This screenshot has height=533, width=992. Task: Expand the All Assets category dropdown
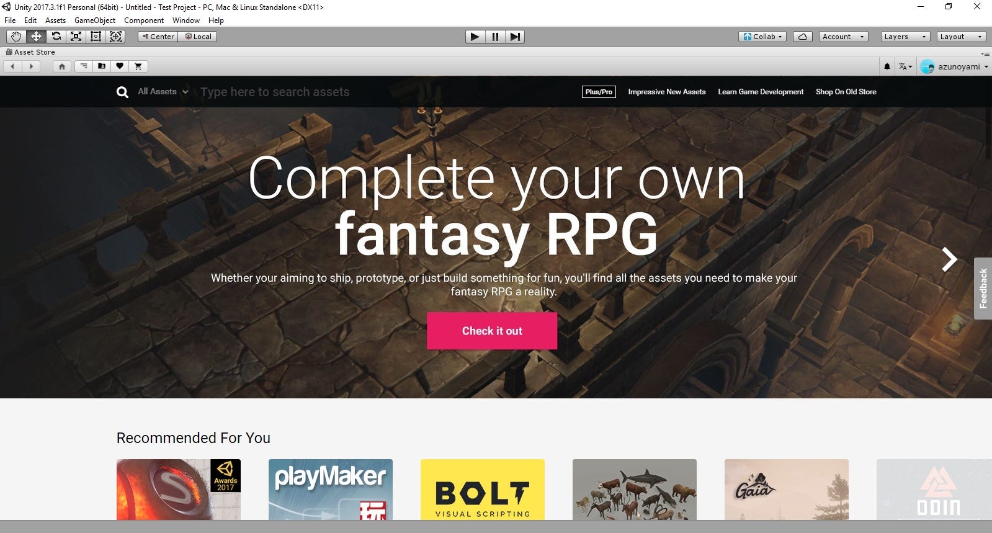[163, 91]
